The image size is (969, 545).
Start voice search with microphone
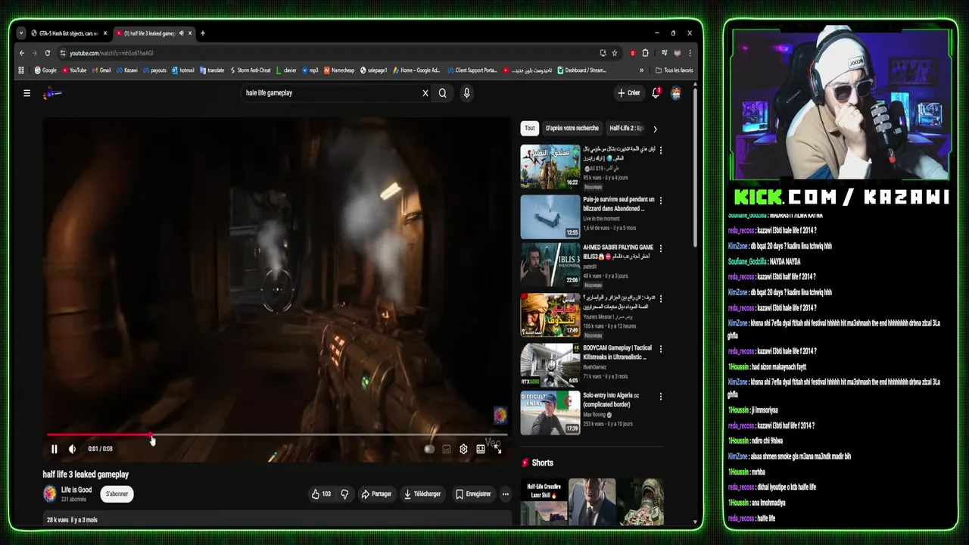[466, 93]
